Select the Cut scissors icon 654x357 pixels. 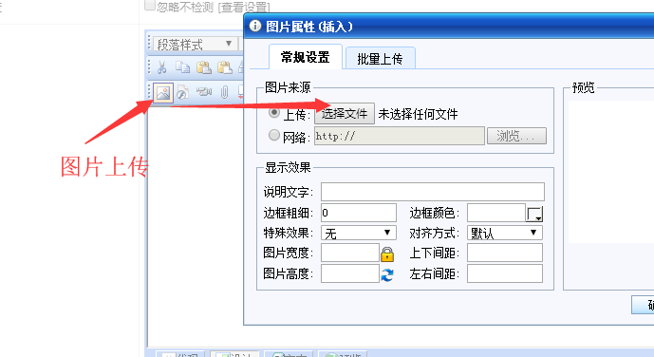tap(161, 67)
